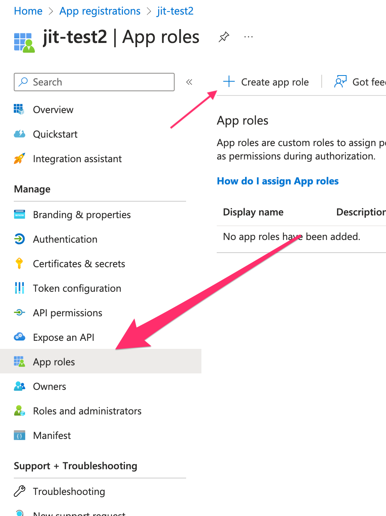
Task: Open App registrations breadcrumb
Action: (100, 11)
